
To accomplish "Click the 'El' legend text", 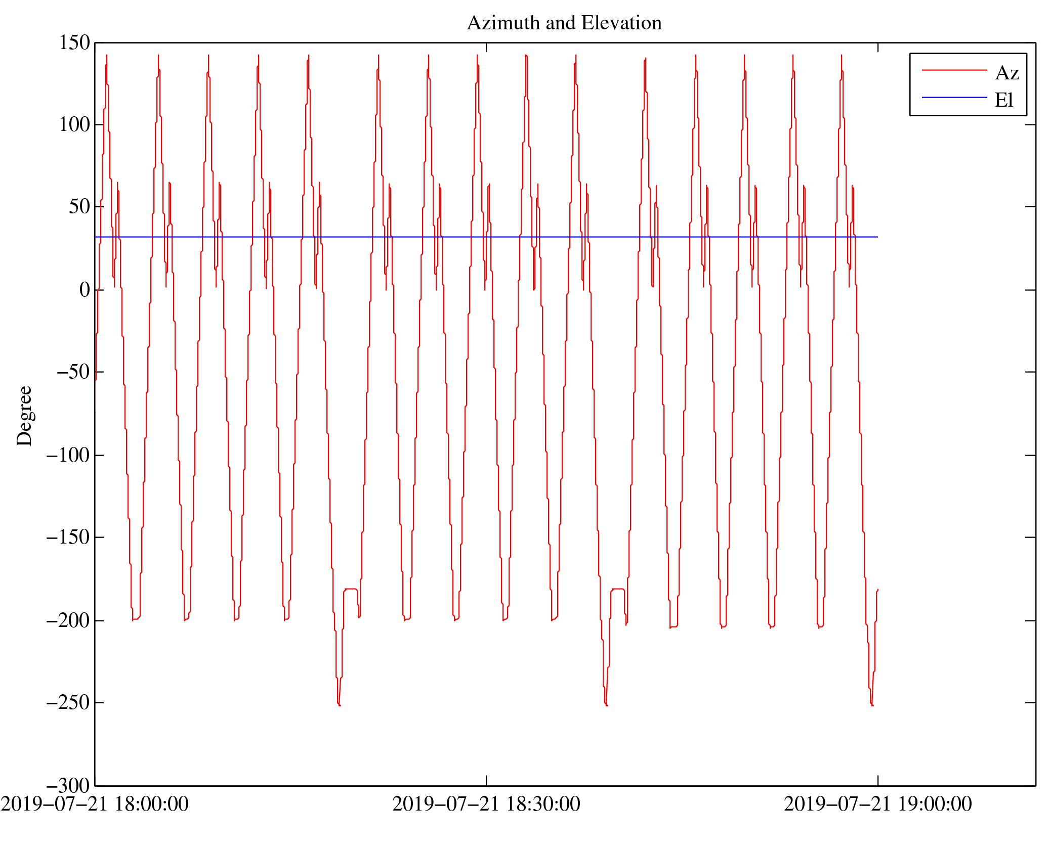I will pos(1003,100).
